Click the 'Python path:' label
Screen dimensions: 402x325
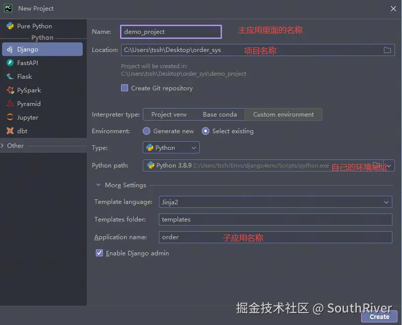click(x=110, y=166)
